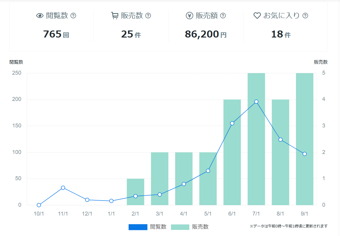The width and height of the screenshot is (340, 236).
Task: Open help icon next to 販売数 header
Action: (x=148, y=16)
